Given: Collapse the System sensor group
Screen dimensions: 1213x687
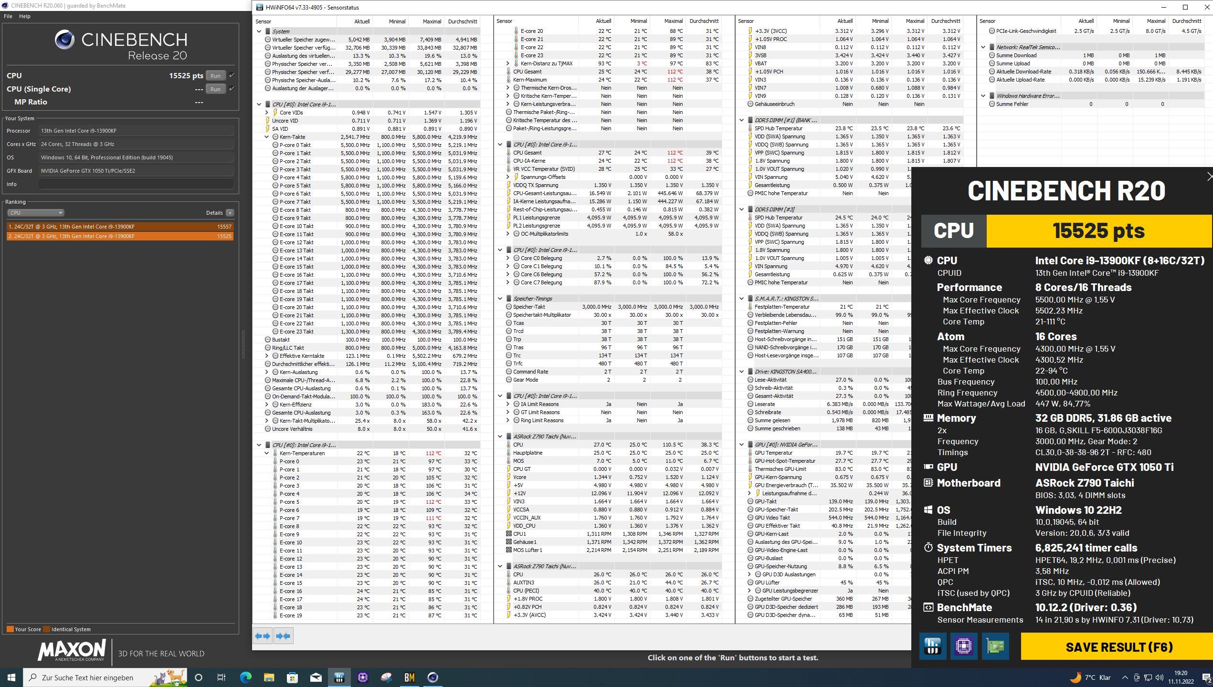Looking at the screenshot, I should (259, 31).
